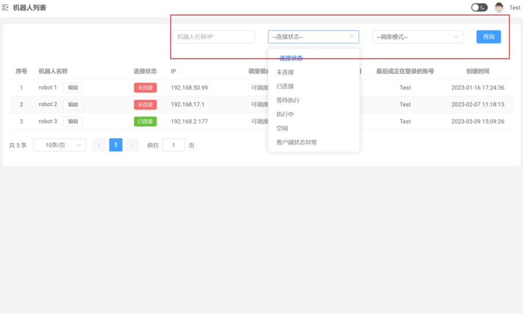Edit robot 1 using its 编辑 button

73,87
